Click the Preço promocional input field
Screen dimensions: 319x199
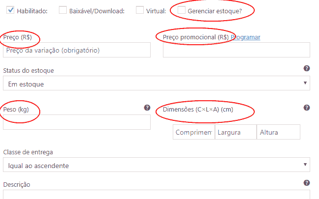(x=237, y=50)
